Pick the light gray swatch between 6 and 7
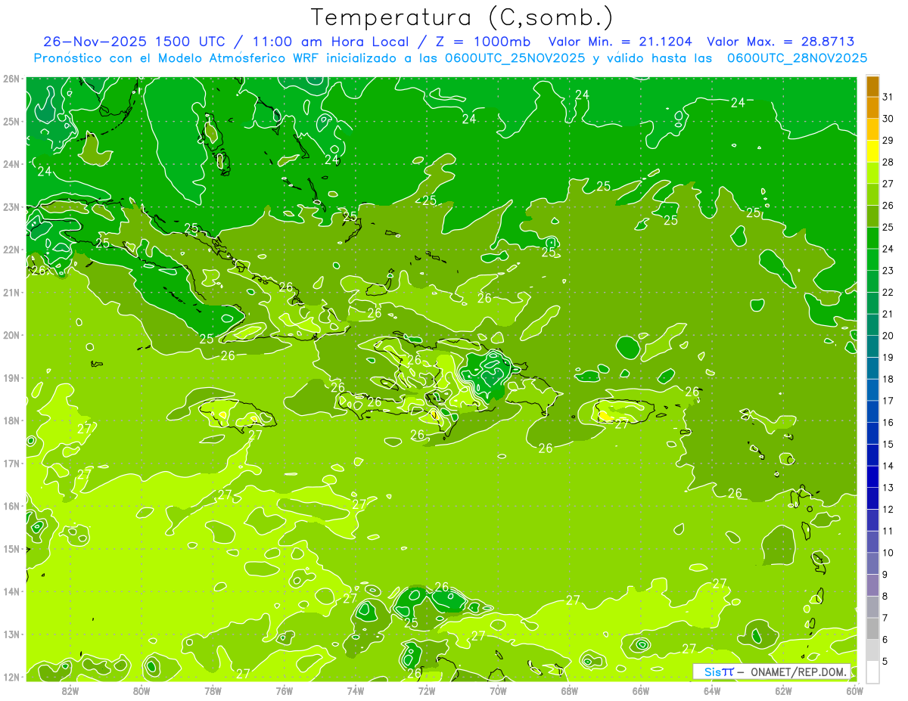The image size is (908, 701). [x=872, y=628]
